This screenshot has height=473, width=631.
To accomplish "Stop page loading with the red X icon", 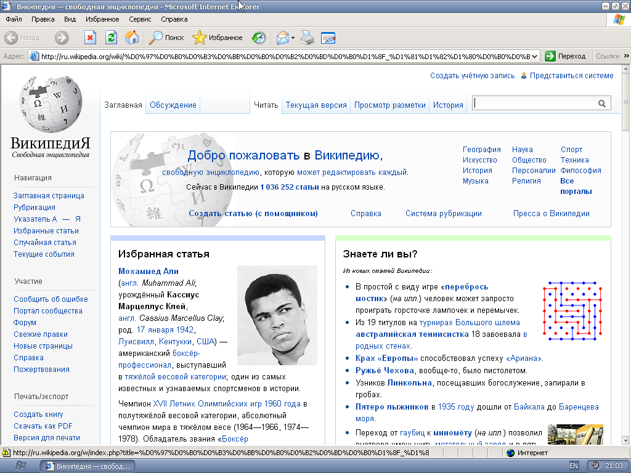I will (x=91, y=38).
